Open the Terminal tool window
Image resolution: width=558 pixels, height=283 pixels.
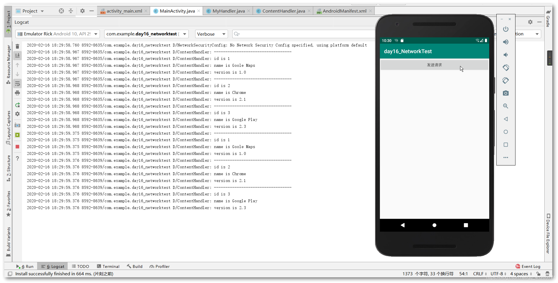click(108, 266)
